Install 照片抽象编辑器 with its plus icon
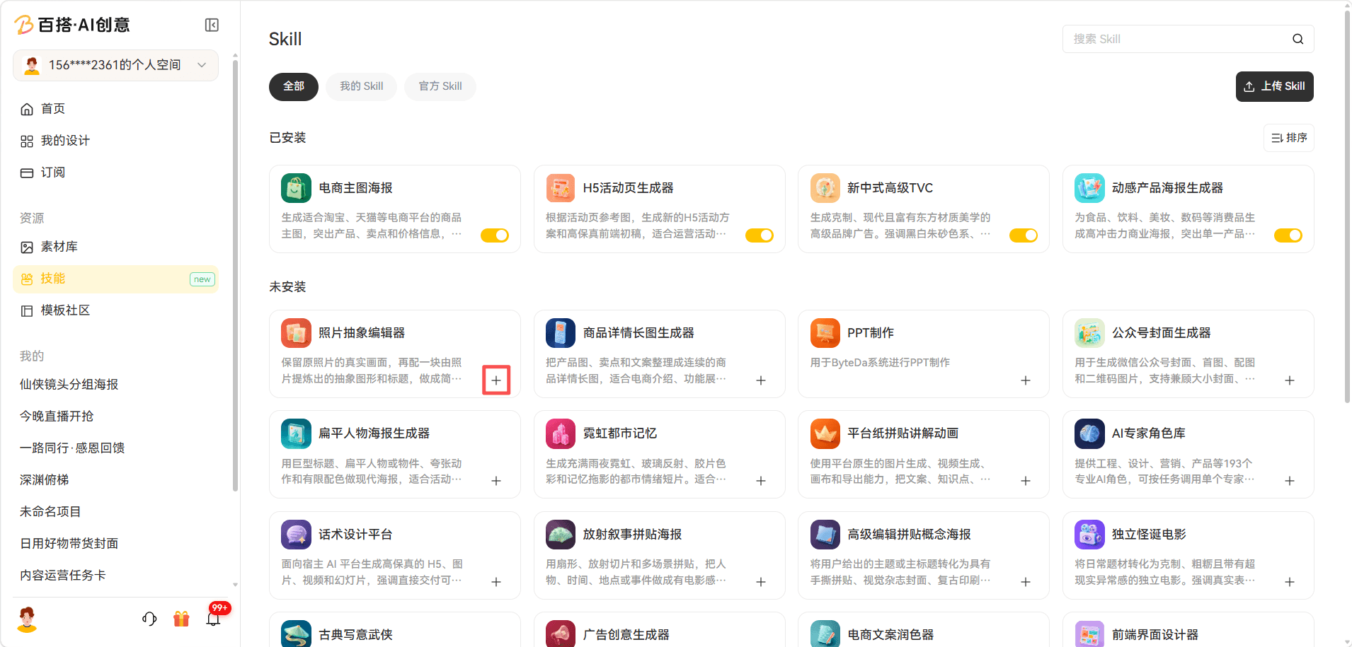 tap(496, 380)
